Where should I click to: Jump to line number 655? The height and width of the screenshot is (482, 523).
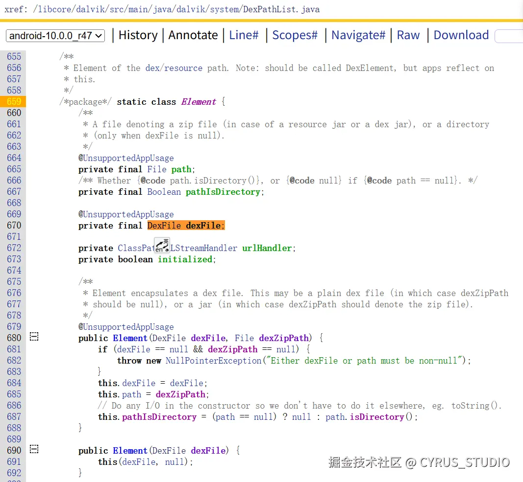(14, 56)
